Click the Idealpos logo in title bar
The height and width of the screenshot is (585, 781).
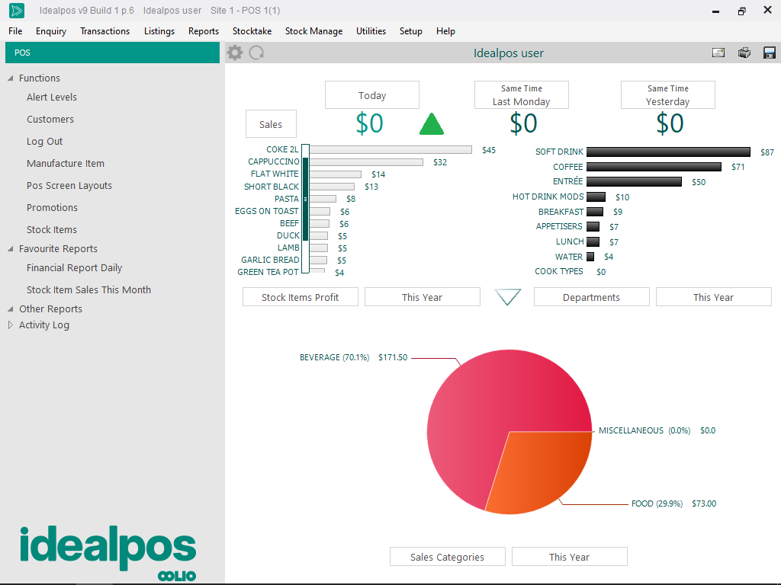[x=16, y=11]
